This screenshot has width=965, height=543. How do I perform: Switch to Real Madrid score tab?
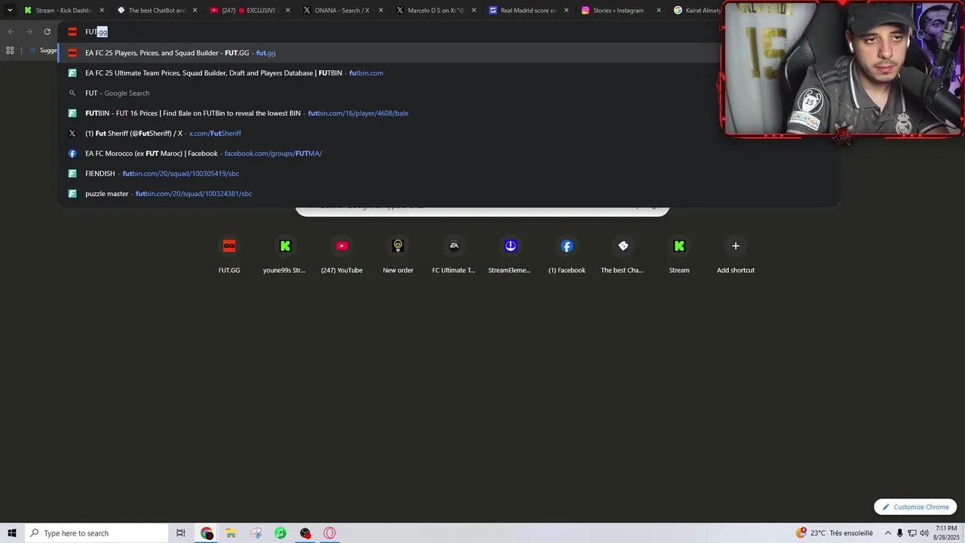pyautogui.click(x=528, y=11)
